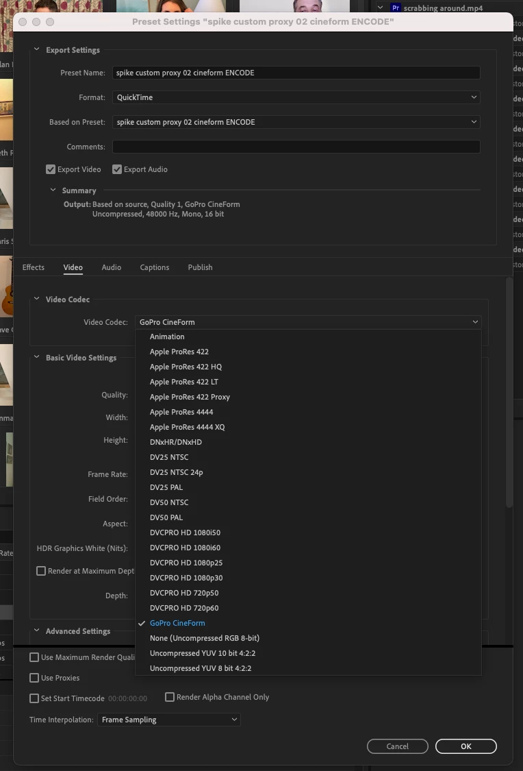The height and width of the screenshot is (771, 523).
Task: Click the Cancel button
Action: click(397, 746)
